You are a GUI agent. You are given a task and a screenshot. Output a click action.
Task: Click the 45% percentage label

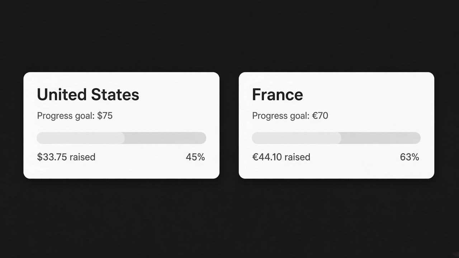[195, 157]
